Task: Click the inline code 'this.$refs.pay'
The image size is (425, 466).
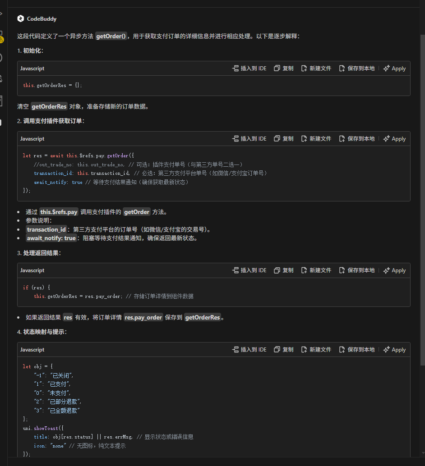Action: [59, 212]
